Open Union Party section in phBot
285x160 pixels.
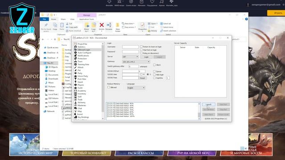click(83, 76)
